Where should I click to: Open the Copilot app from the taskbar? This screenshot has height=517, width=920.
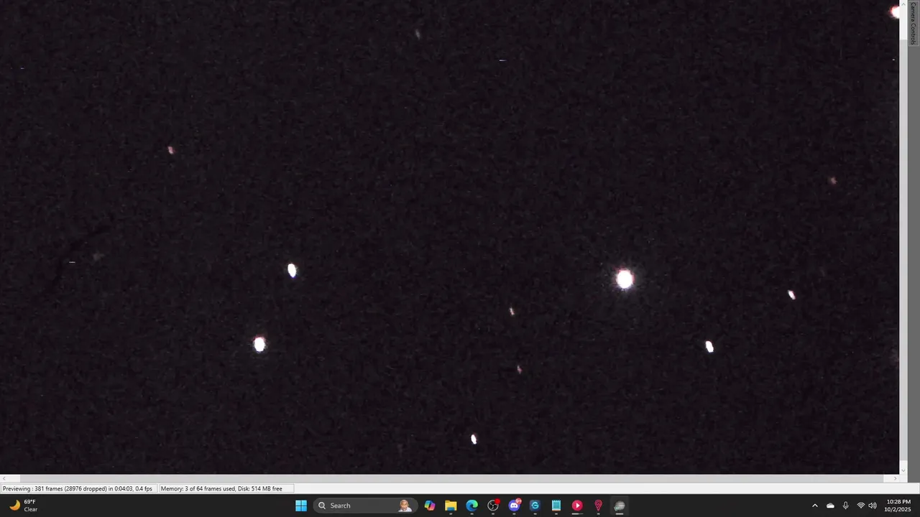(430, 506)
